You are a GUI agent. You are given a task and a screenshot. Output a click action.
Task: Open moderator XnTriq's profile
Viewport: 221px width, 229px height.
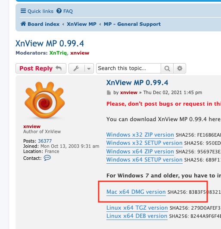[58, 53]
